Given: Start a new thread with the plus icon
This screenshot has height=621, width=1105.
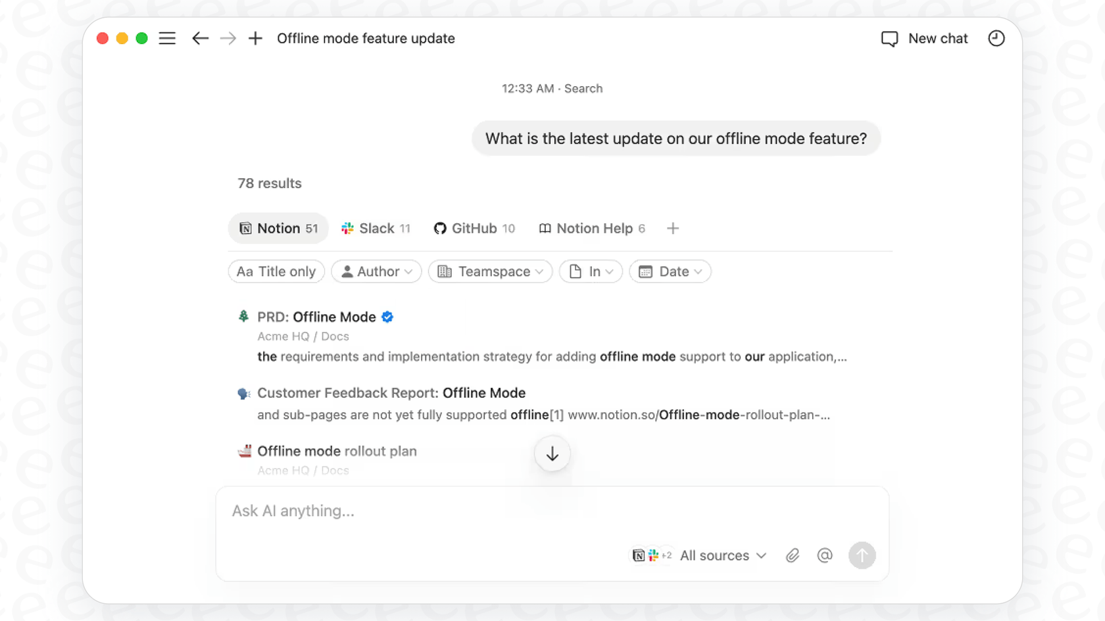Looking at the screenshot, I should (255, 38).
